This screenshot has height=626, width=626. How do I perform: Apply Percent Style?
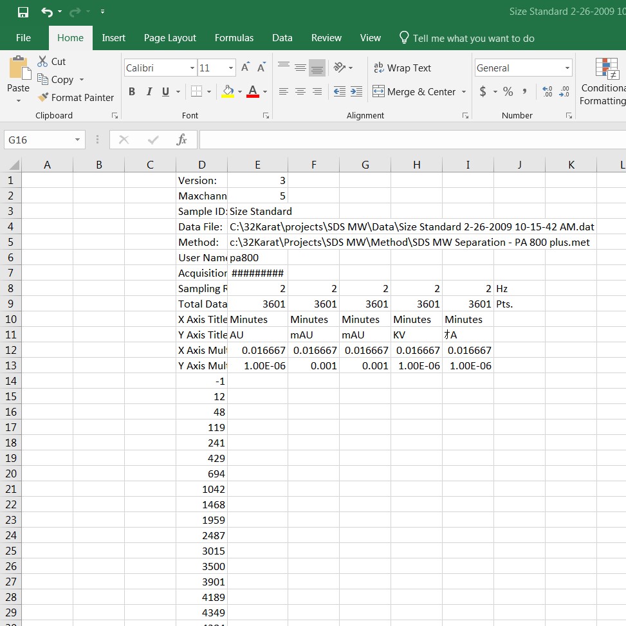(x=508, y=92)
